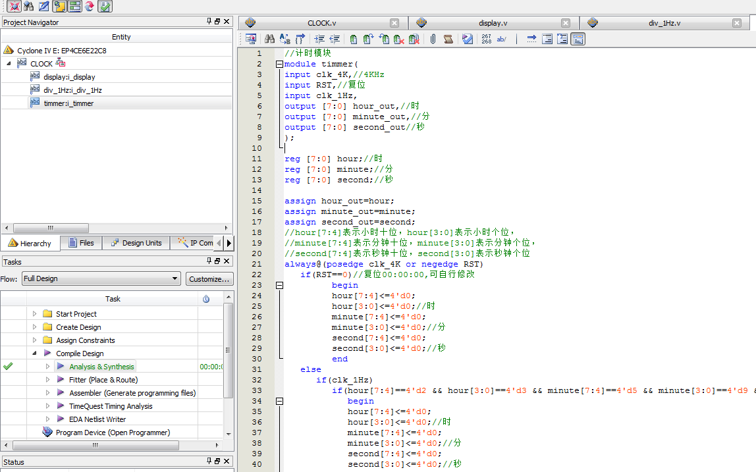Click the Tasks panel vertical scrollbar

pyautogui.click(x=229, y=350)
